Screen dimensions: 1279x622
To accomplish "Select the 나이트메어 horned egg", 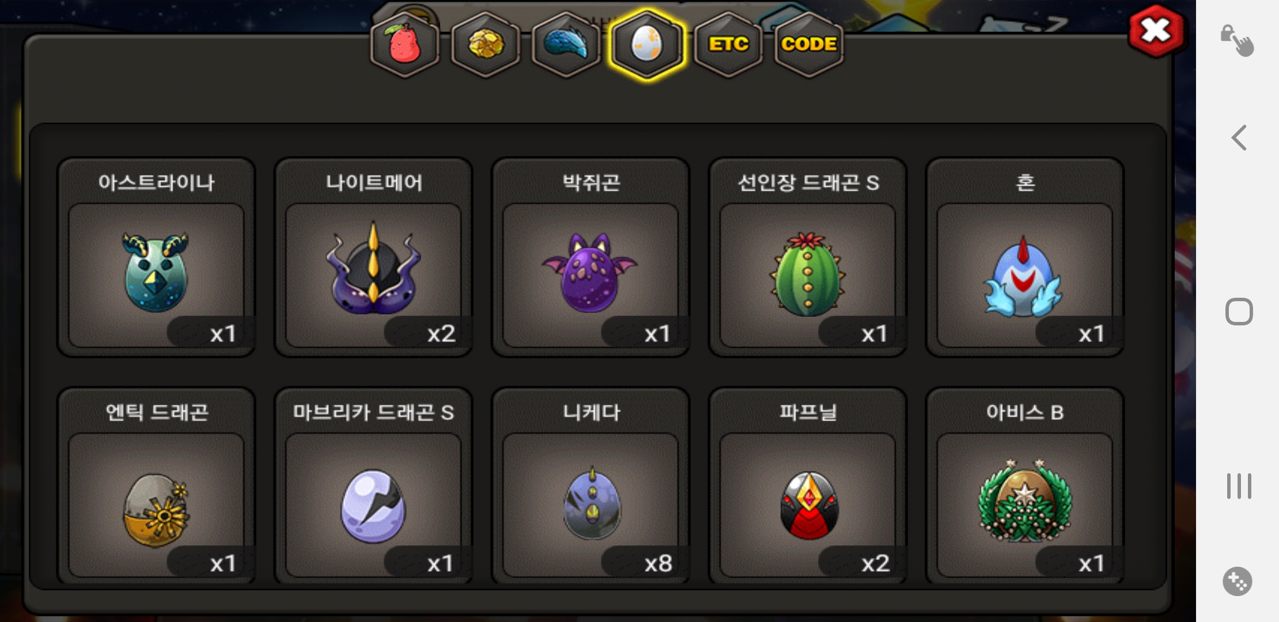I will pos(373,257).
